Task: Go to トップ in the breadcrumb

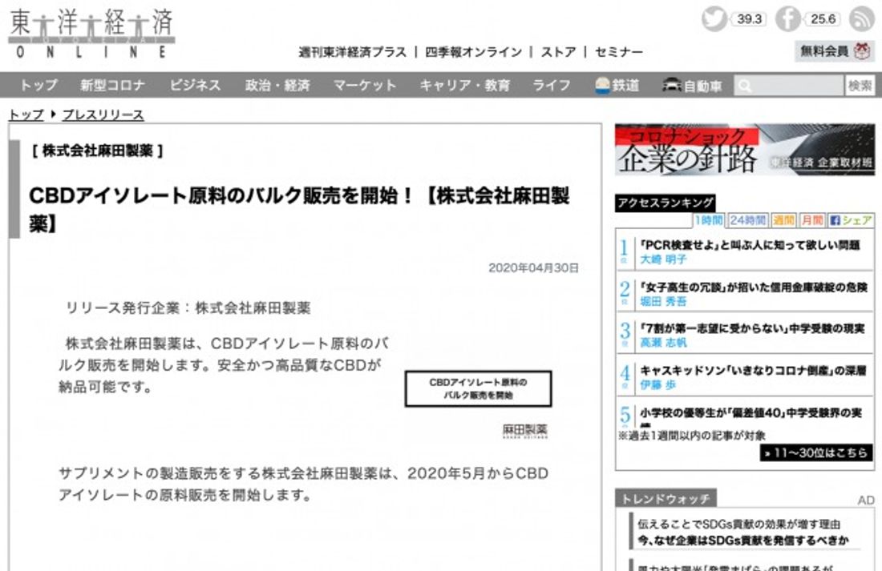Action: click(26, 115)
